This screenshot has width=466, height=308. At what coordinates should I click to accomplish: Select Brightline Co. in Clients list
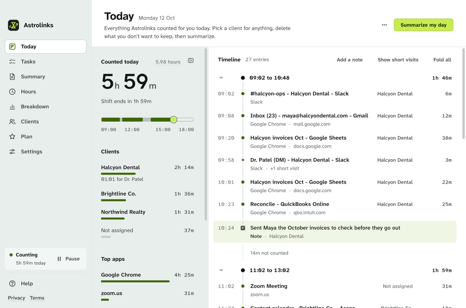point(147,196)
